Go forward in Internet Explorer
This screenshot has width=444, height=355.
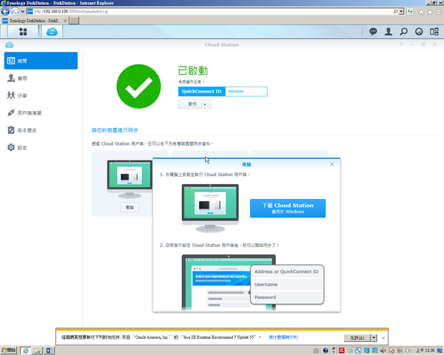(x=15, y=12)
